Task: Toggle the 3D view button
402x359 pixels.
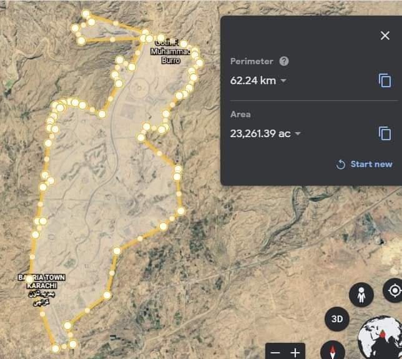Action: (337, 318)
